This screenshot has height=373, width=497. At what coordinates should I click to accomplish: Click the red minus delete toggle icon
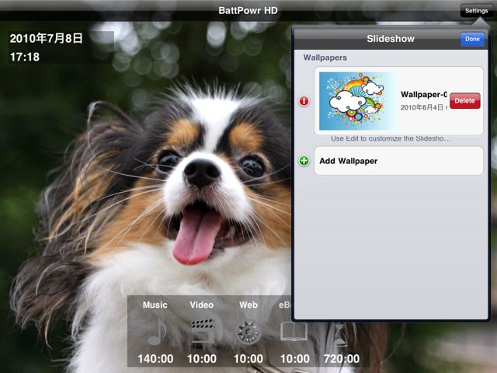click(x=304, y=101)
